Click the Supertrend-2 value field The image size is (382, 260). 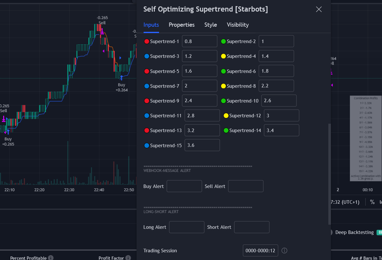pyautogui.click(x=276, y=41)
